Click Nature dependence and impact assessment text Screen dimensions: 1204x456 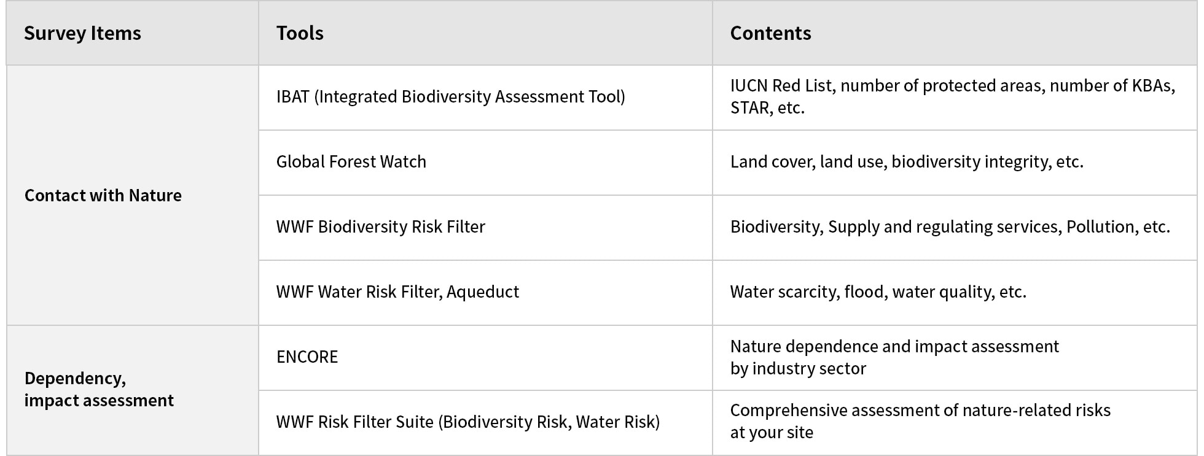pos(894,347)
